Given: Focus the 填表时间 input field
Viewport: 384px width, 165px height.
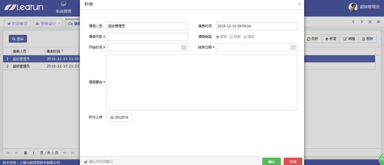Looking at the screenshot, I should [256, 26].
